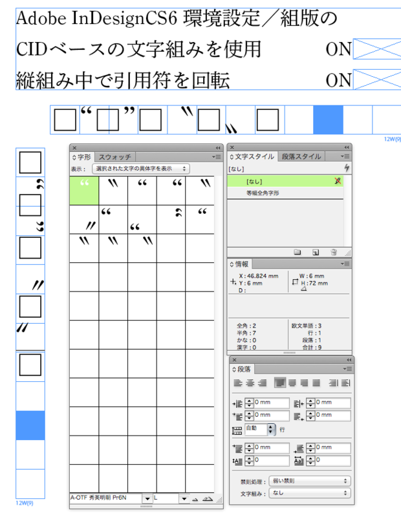Collapse Character Styles panel double-arrow icon
The height and width of the screenshot is (517, 401).
point(346,147)
